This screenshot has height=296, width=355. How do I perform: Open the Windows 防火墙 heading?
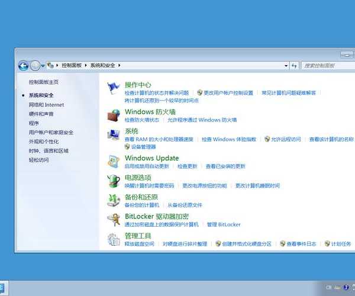click(150, 112)
